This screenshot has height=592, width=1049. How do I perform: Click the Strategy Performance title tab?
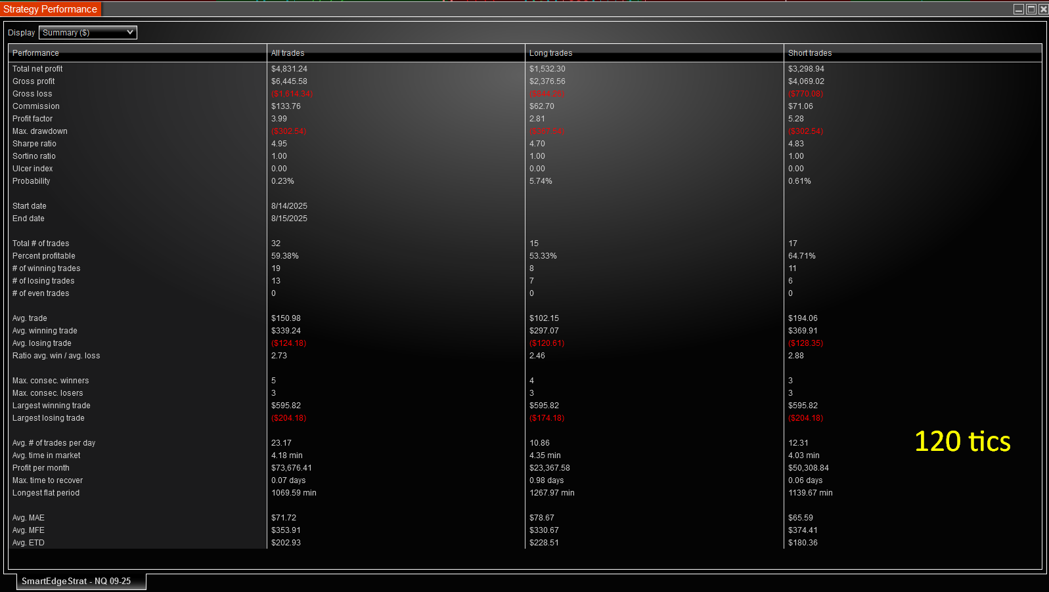pos(51,9)
